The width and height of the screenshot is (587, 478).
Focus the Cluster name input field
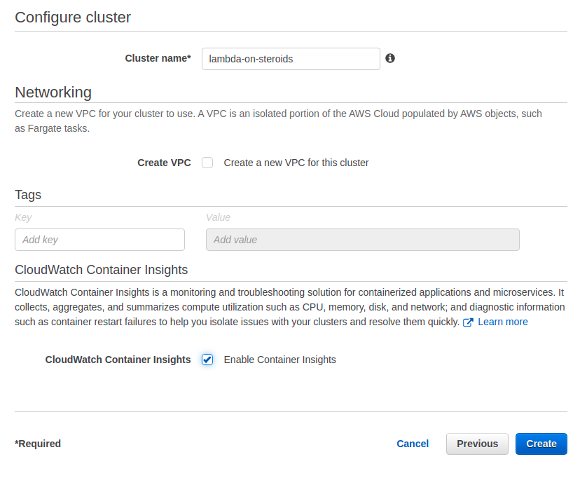click(290, 59)
